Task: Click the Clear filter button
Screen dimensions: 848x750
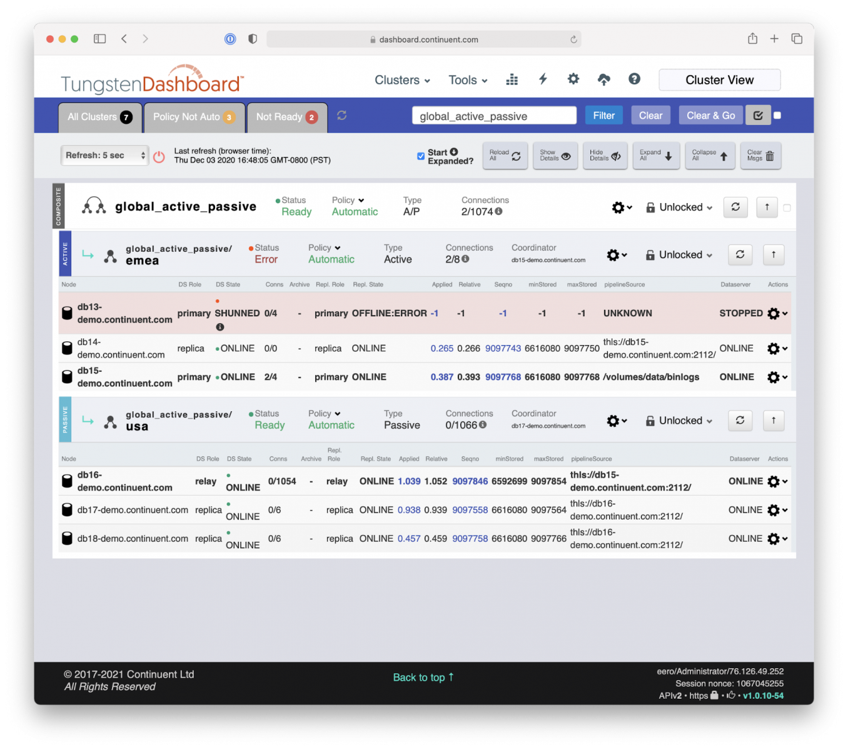Action: pos(650,116)
